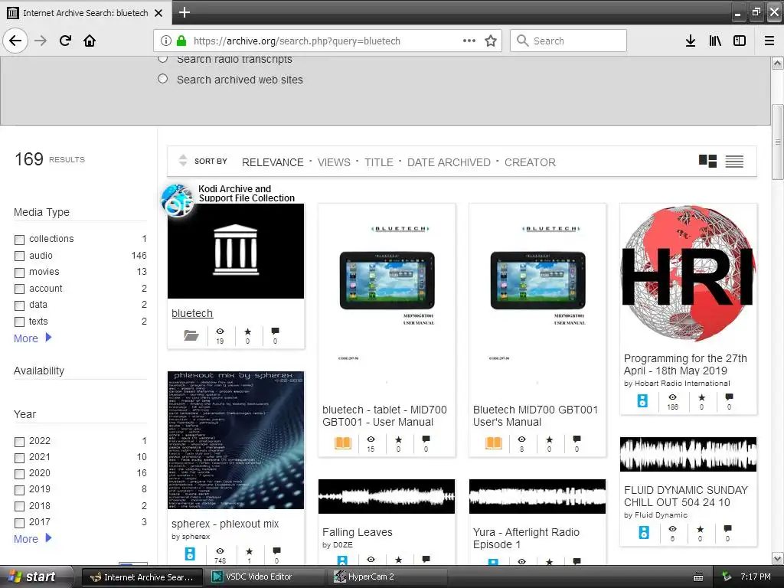Switch to VSDC Video Editor in taskbar
This screenshot has height=588, width=784.
[x=265, y=577]
